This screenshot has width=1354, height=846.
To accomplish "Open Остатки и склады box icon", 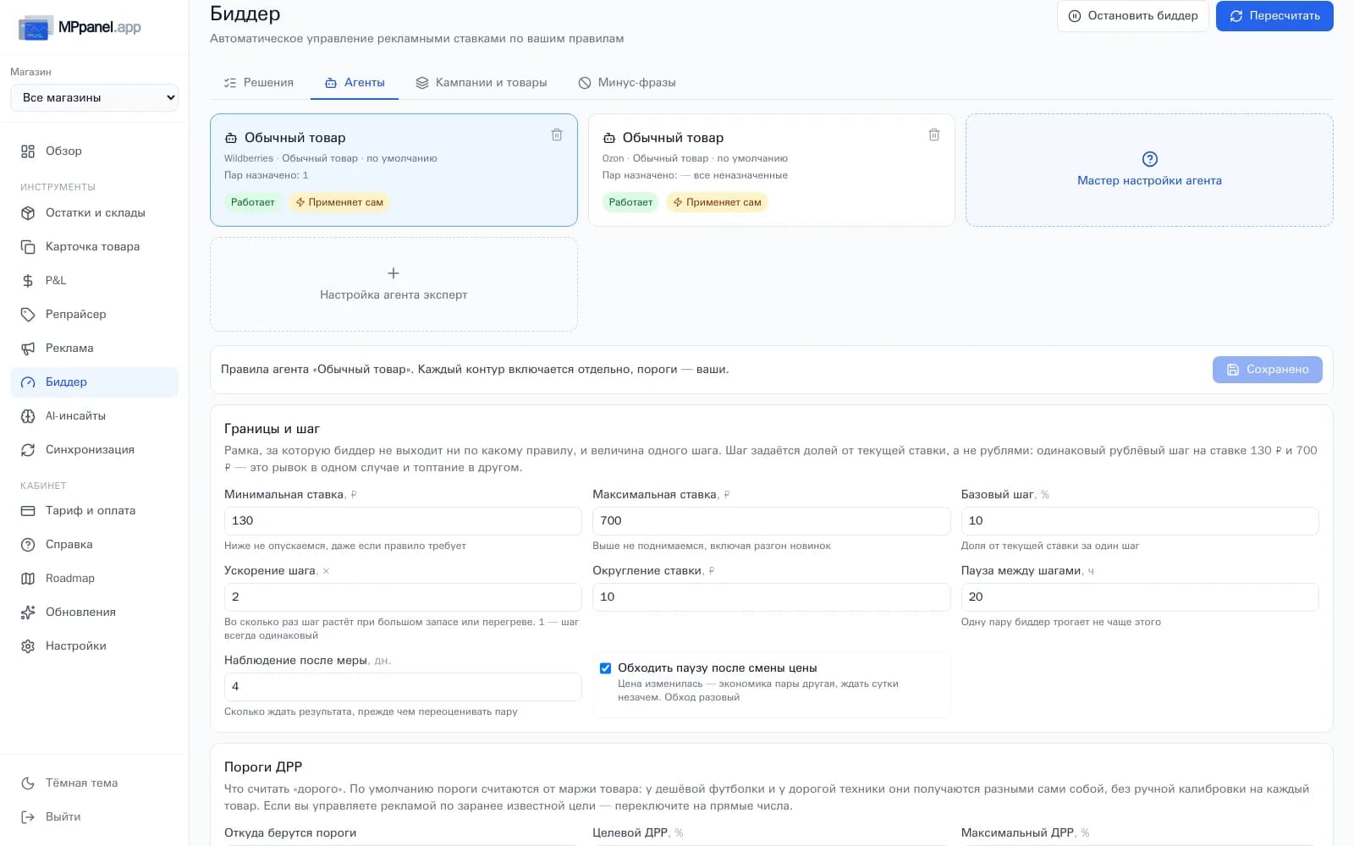I will coord(28,213).
